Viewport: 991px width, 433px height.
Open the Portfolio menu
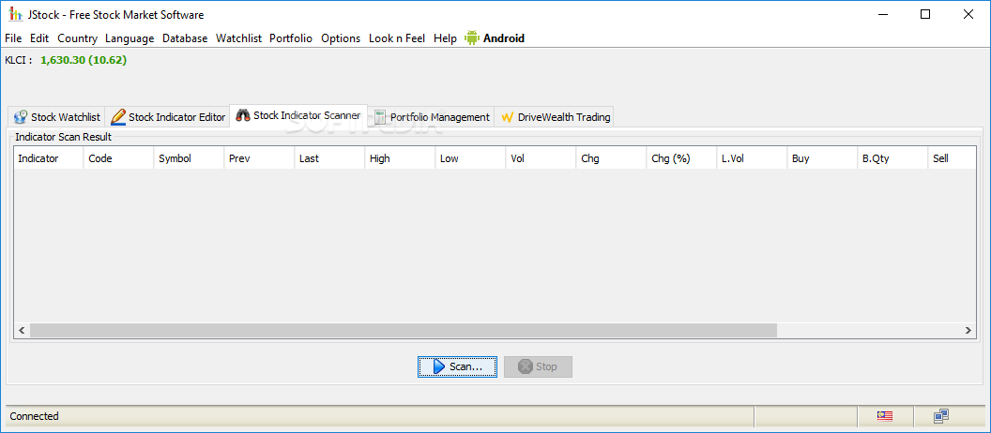click(291, 38)
